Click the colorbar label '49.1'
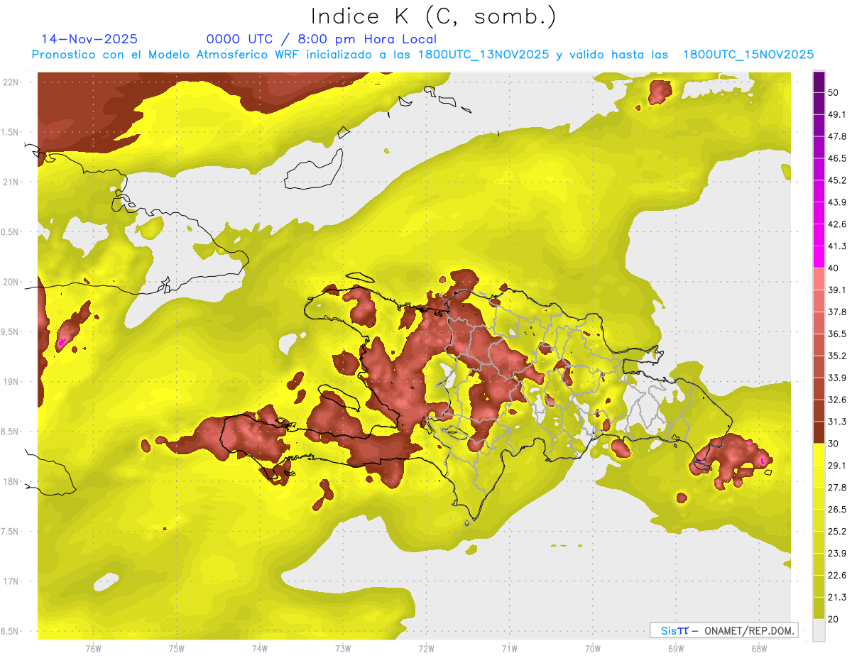Image resolution: width=852 pixels, height=658 pixels. 837,114
